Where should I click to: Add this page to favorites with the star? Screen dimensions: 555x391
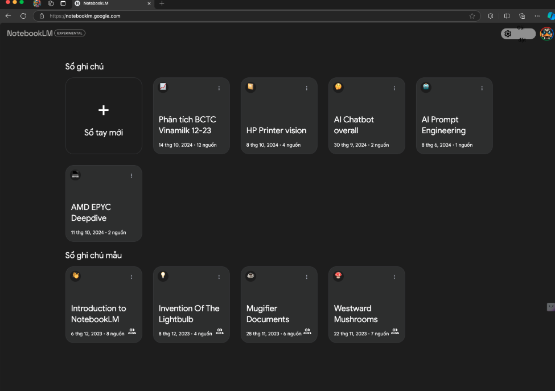(x=472, y=16)
